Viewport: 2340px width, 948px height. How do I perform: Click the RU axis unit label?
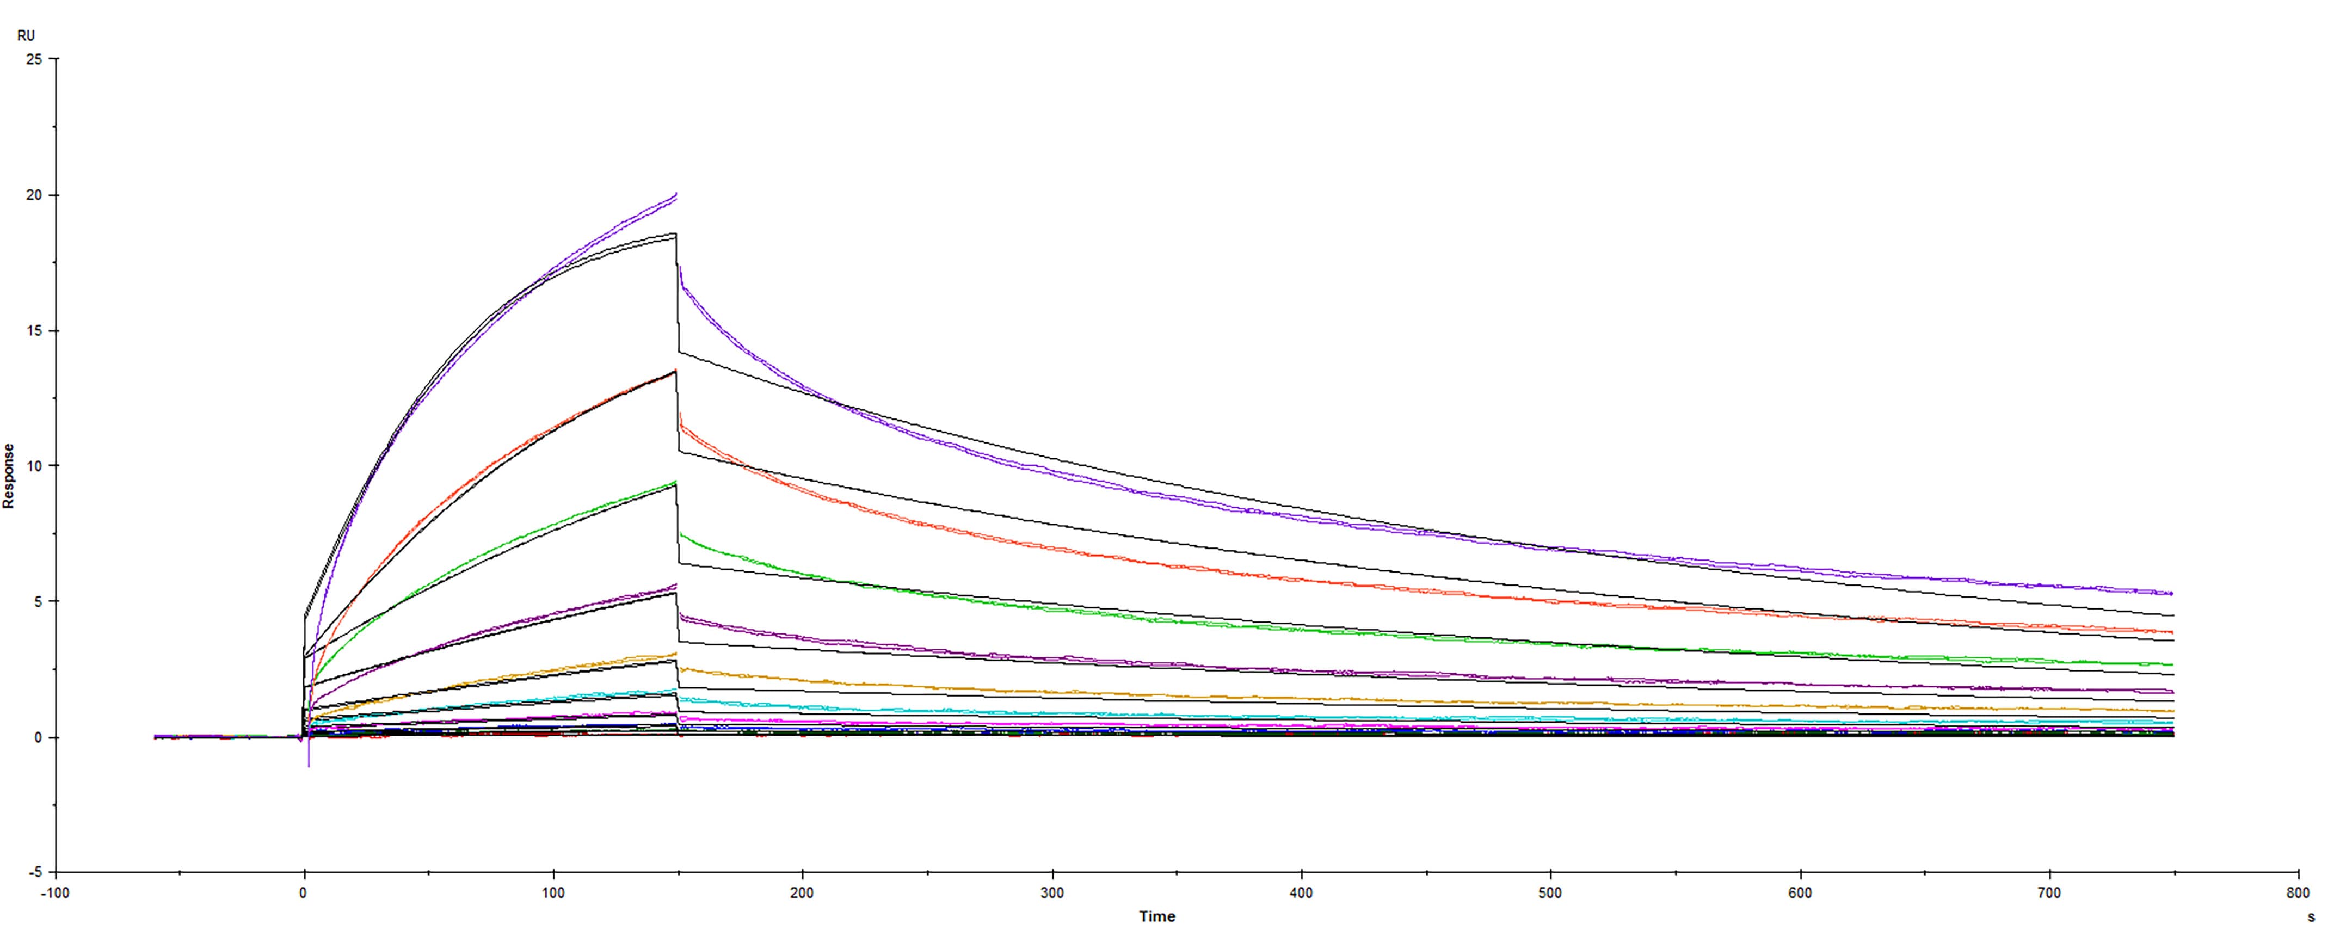click(26, 34)
